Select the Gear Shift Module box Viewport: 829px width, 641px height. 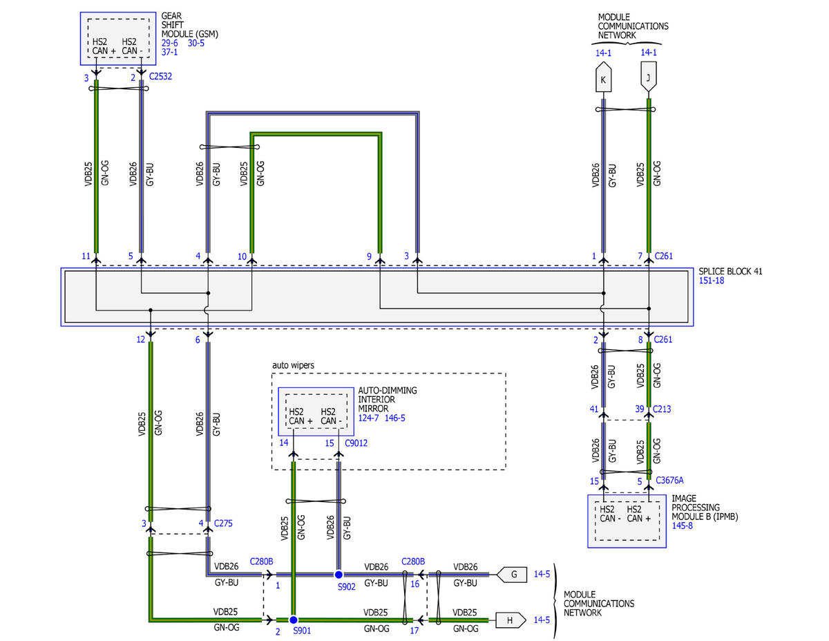[117, 39]
